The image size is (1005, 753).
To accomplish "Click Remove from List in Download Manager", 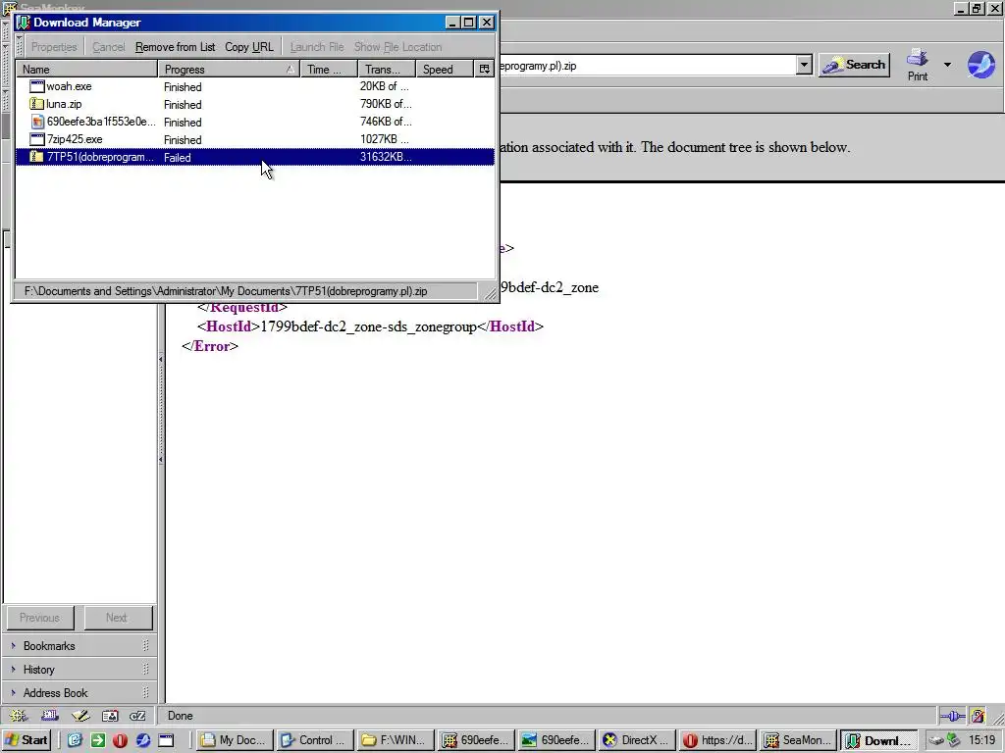I will (175, 47).
